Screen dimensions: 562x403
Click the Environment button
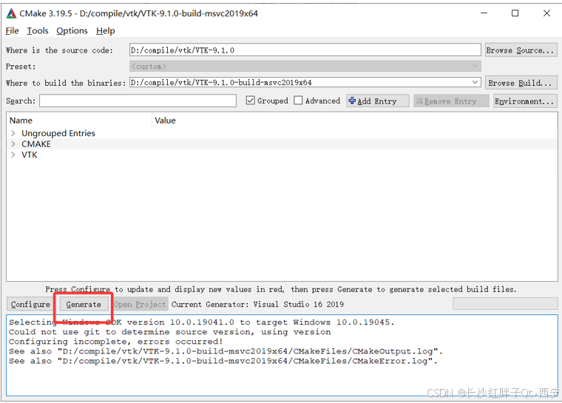[x=525, y=101]
